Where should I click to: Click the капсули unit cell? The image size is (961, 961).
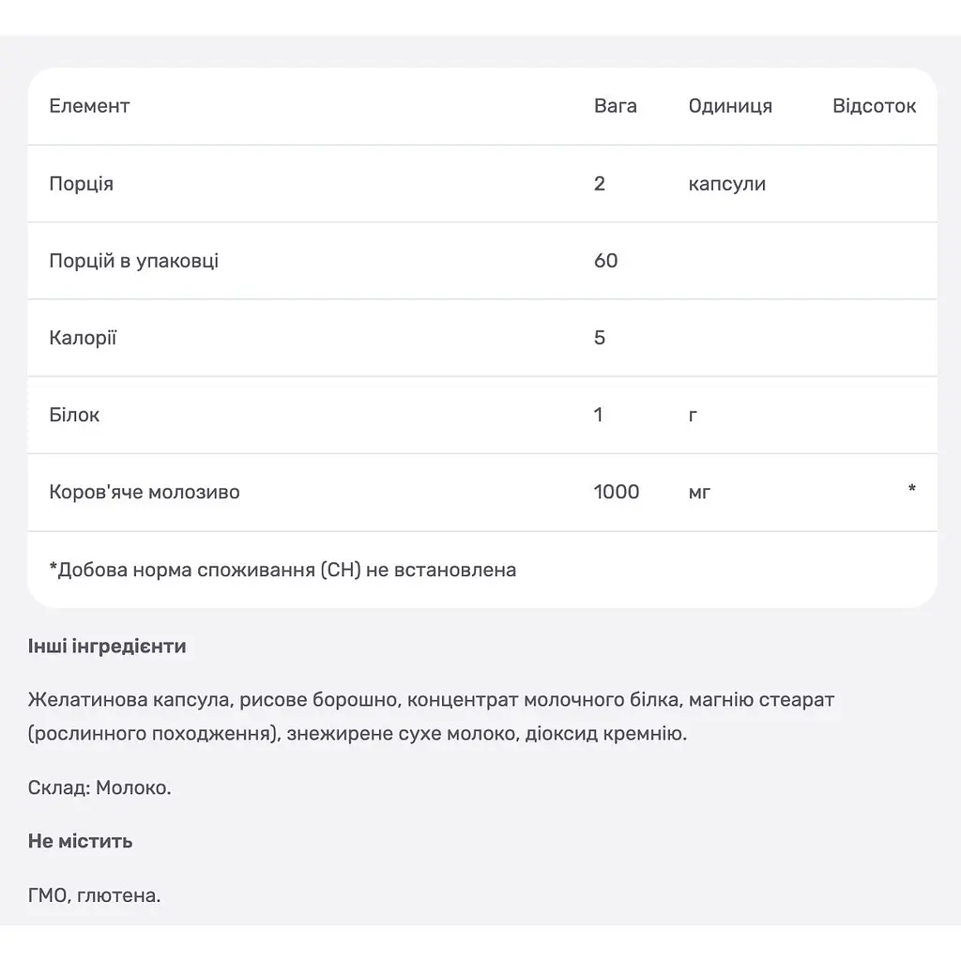(727, 184)
